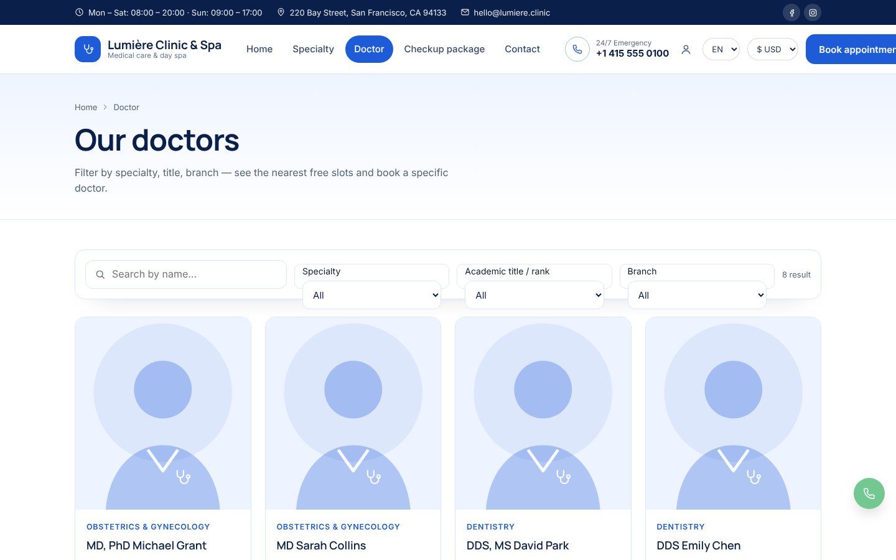Click the clock icon beside opening hours

79,12
